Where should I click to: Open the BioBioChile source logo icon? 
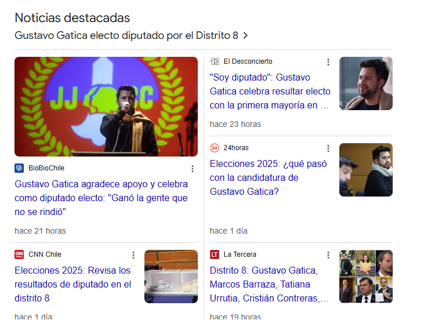(19, 168)
